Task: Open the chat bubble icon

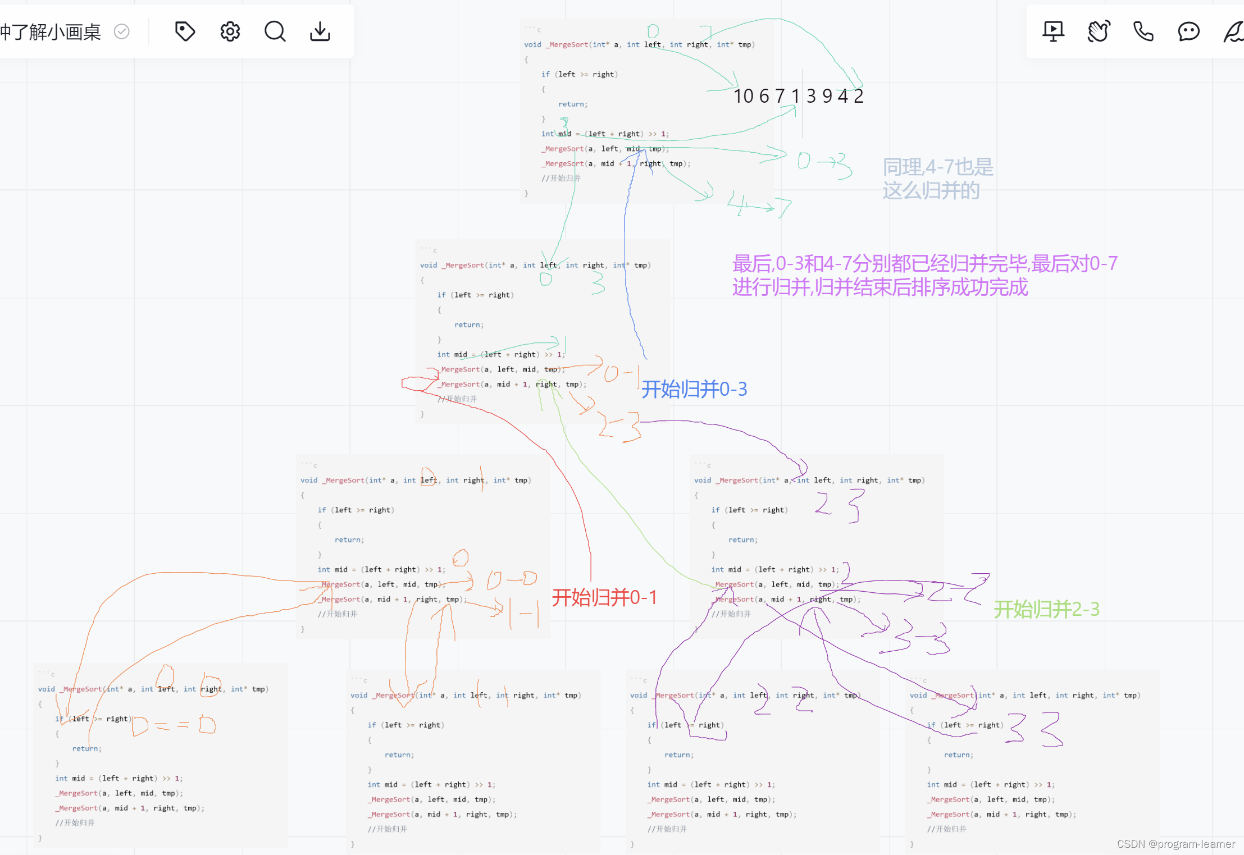Action: click(x=1188, y=31)
